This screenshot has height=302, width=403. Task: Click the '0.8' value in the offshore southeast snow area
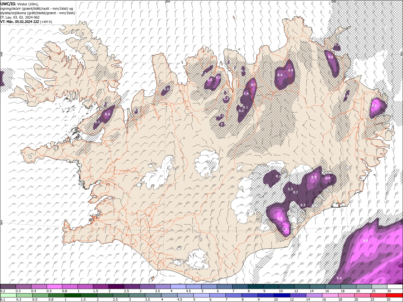point(366,241)
